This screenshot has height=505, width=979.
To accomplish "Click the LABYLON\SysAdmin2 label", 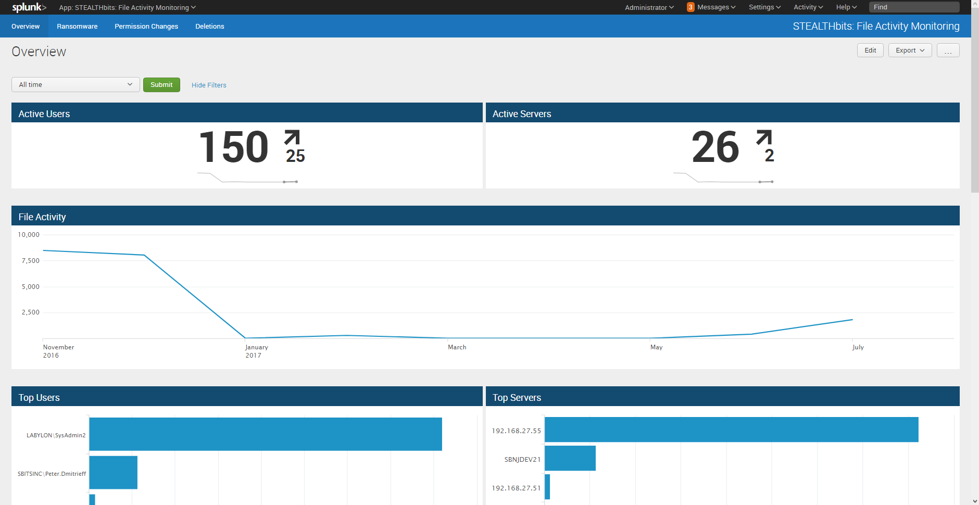I will [56, 435].
